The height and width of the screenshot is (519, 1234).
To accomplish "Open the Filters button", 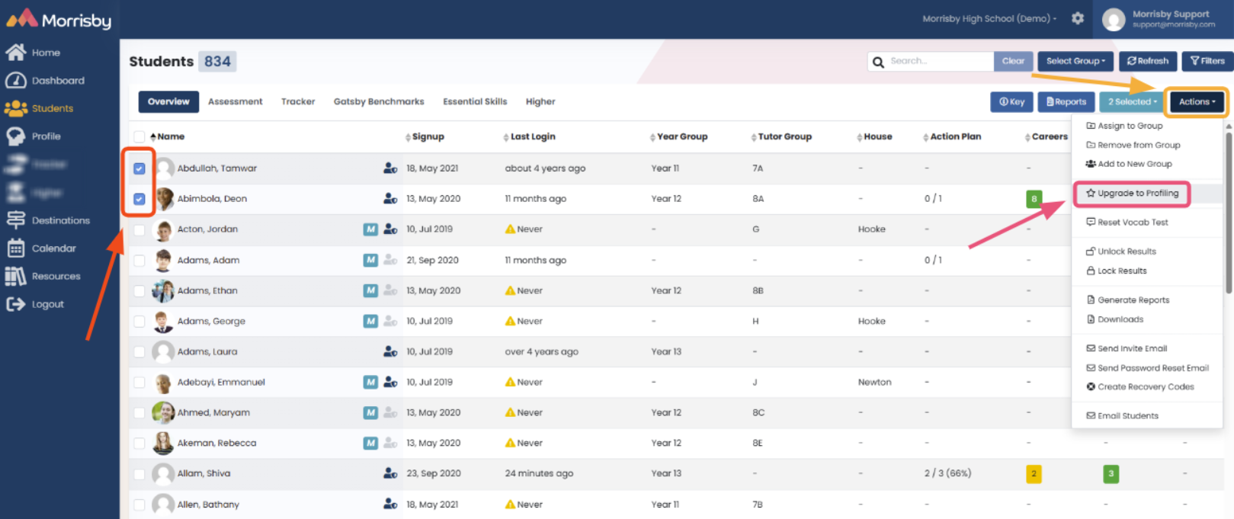I will click(x=1207, y=61).
